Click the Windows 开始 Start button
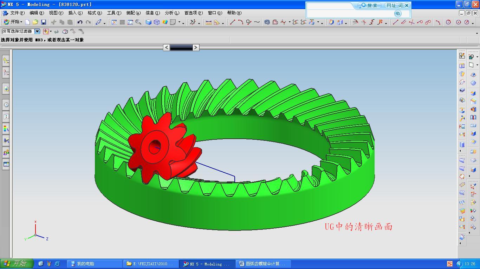Viewport: 480px width, 269px height. click(17, 263)
